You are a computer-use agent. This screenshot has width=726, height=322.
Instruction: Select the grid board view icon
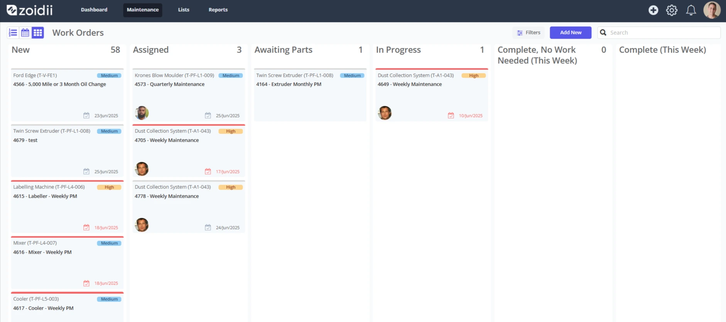coord(38,33)
